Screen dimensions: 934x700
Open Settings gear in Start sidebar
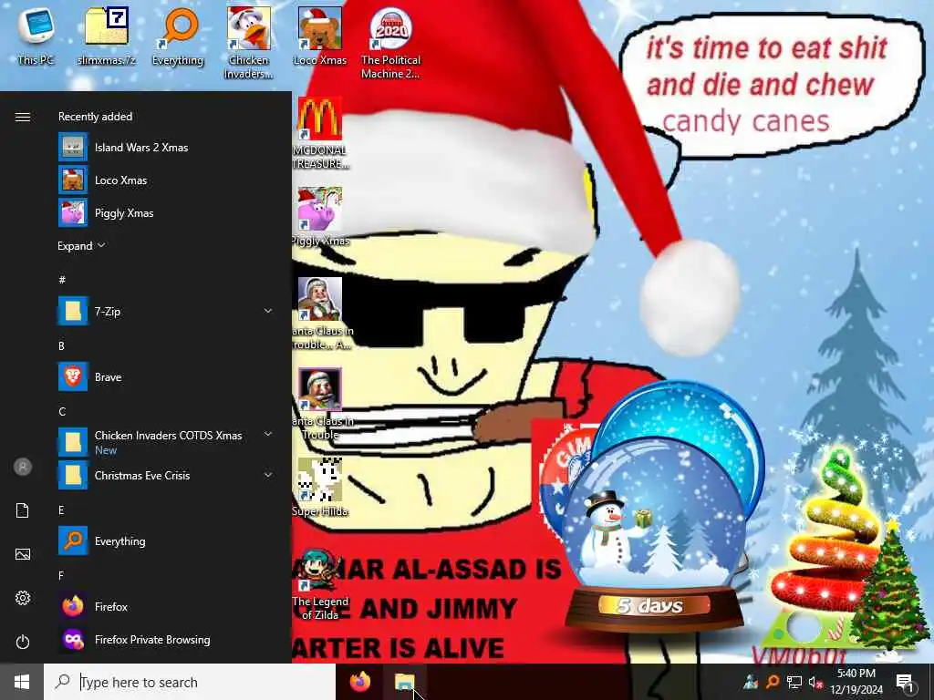pyautogui.click(x=23, y=598)
